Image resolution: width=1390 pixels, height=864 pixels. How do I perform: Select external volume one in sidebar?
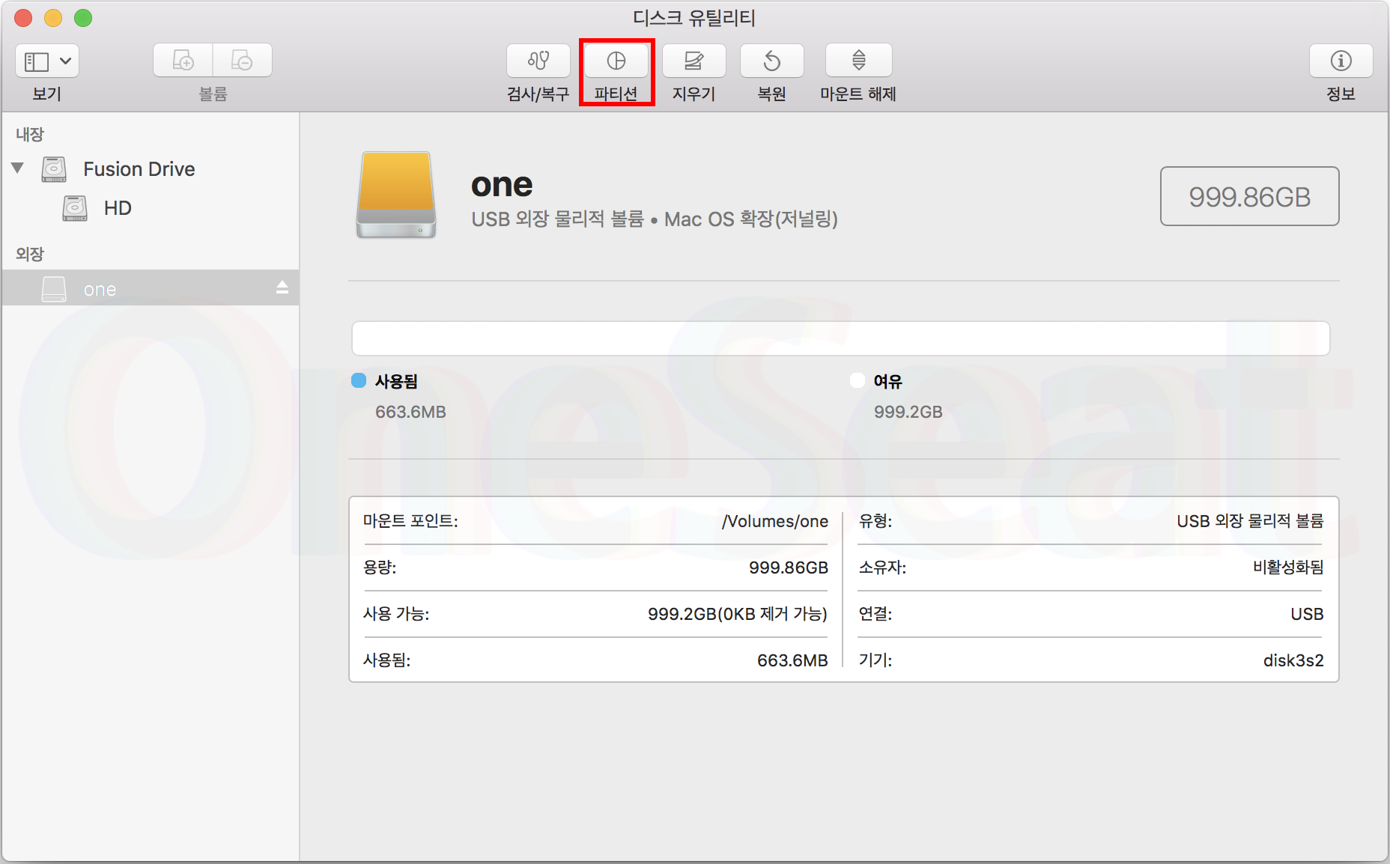(150, 288)
